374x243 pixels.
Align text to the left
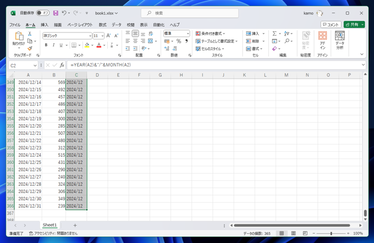pyautogui.click(x=128, y=41)
